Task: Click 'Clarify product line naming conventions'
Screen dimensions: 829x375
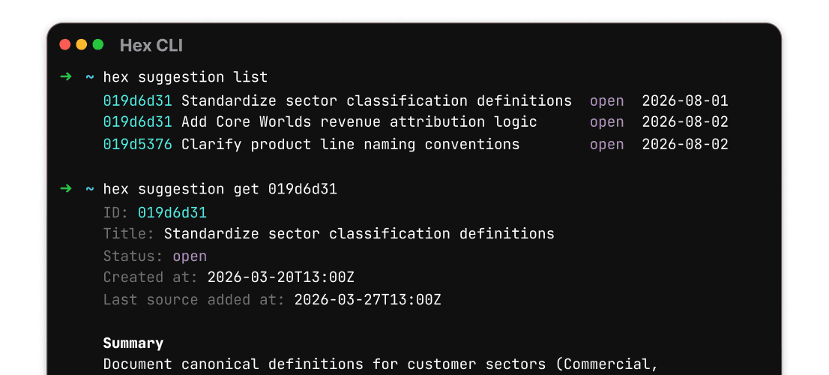Action: pyautogui.click(x=351, y=144)
